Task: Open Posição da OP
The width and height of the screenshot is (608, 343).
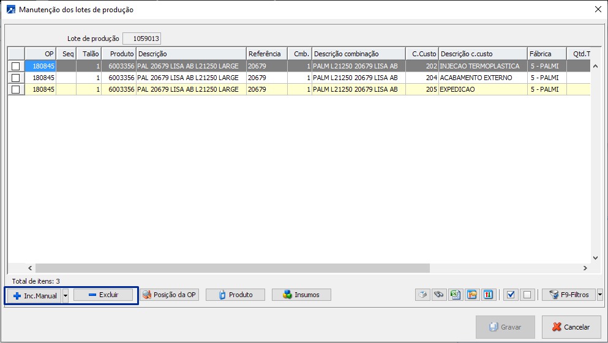Action: pyautogui.click(x=169, y=295)
